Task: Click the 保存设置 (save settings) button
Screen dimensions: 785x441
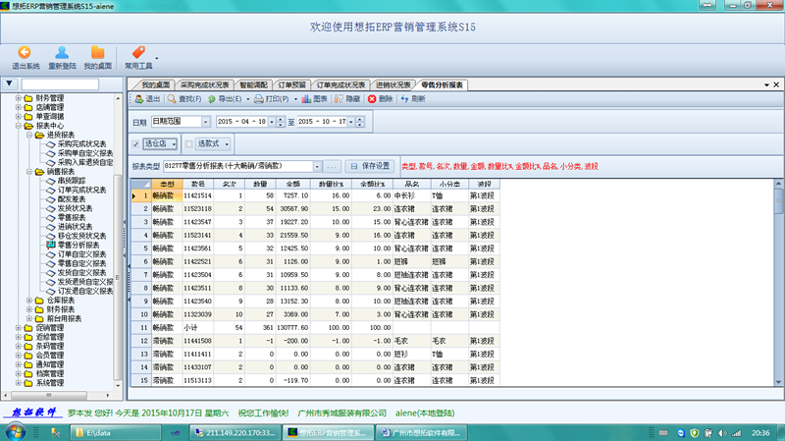Action: coord(368,166)
